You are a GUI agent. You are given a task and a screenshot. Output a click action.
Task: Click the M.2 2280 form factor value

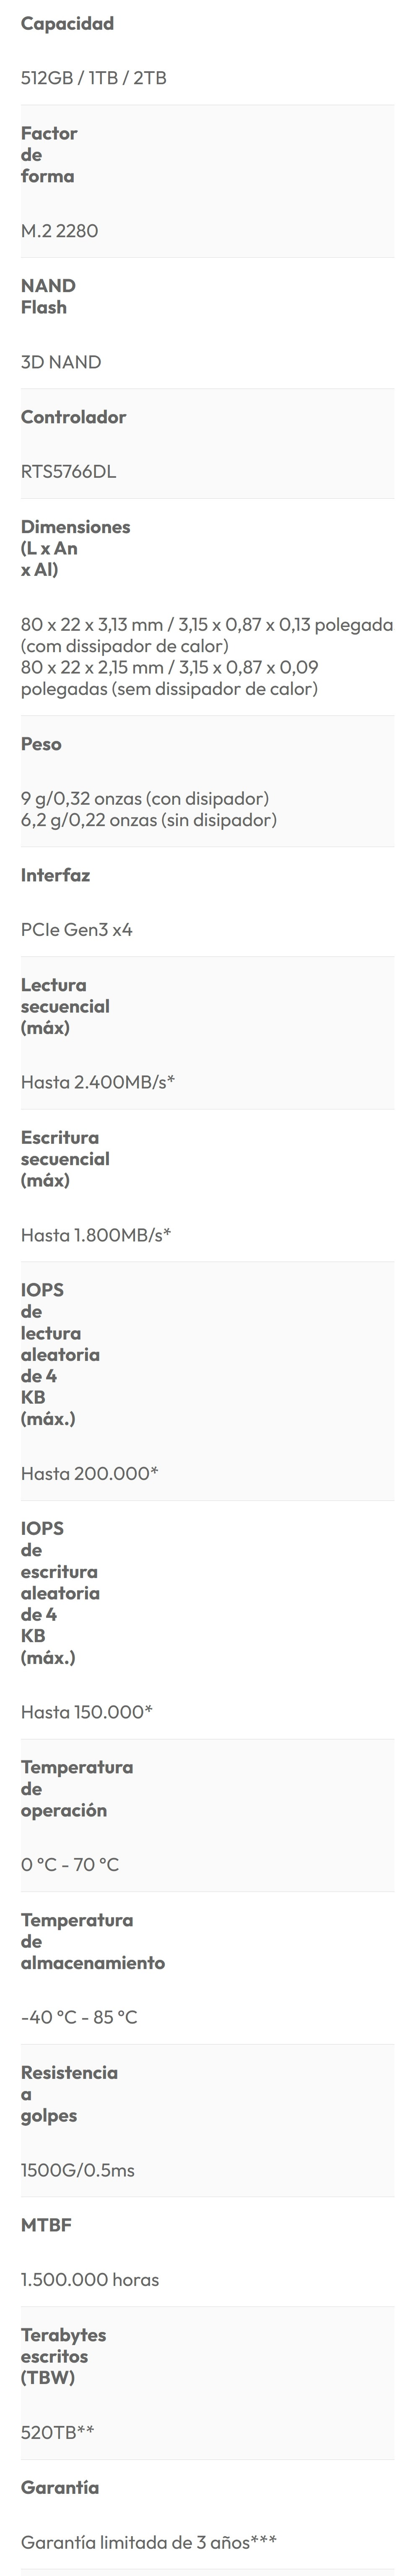59,231
